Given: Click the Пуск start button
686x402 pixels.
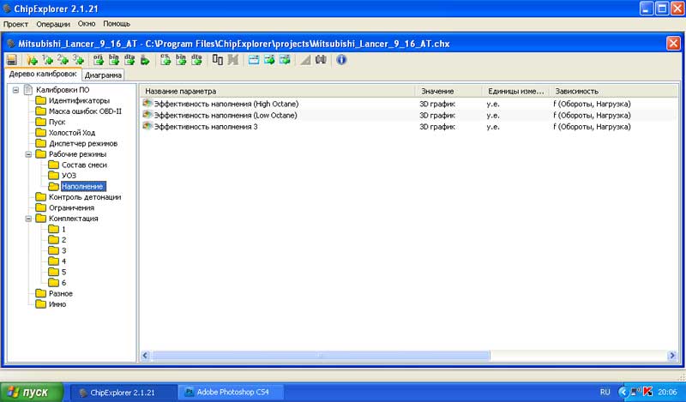Looking at the screenshot, I should pos(32,392).
